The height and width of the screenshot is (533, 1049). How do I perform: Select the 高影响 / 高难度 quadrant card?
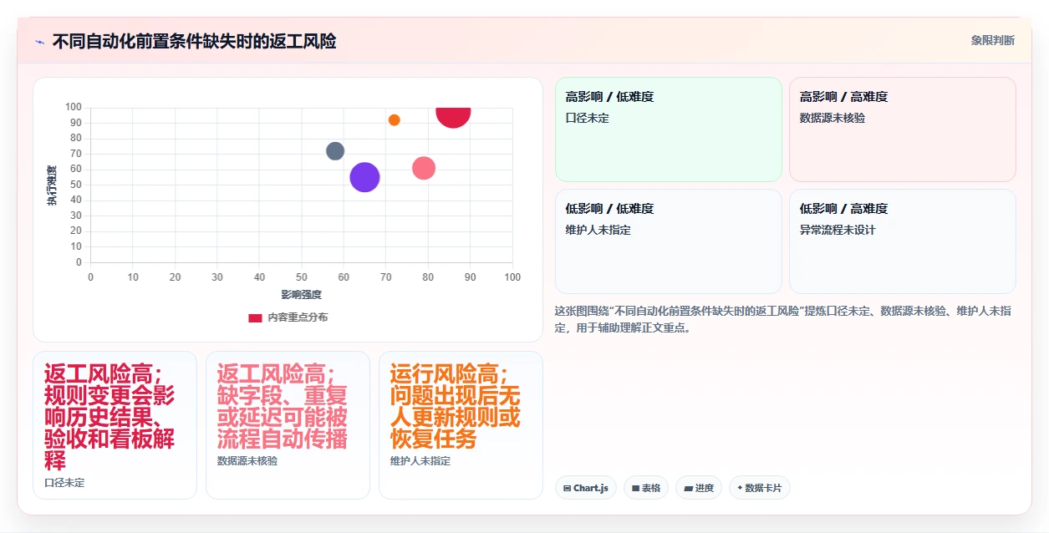tap(903, 129)
